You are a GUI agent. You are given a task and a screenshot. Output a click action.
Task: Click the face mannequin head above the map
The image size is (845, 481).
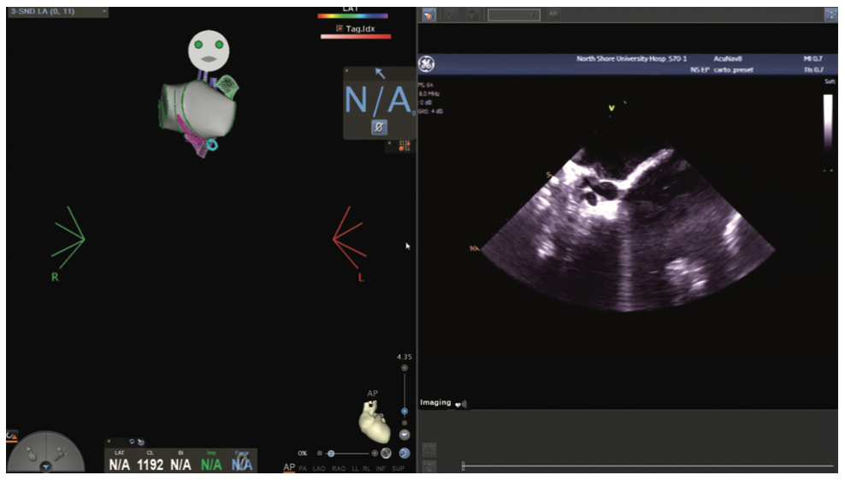209,50
